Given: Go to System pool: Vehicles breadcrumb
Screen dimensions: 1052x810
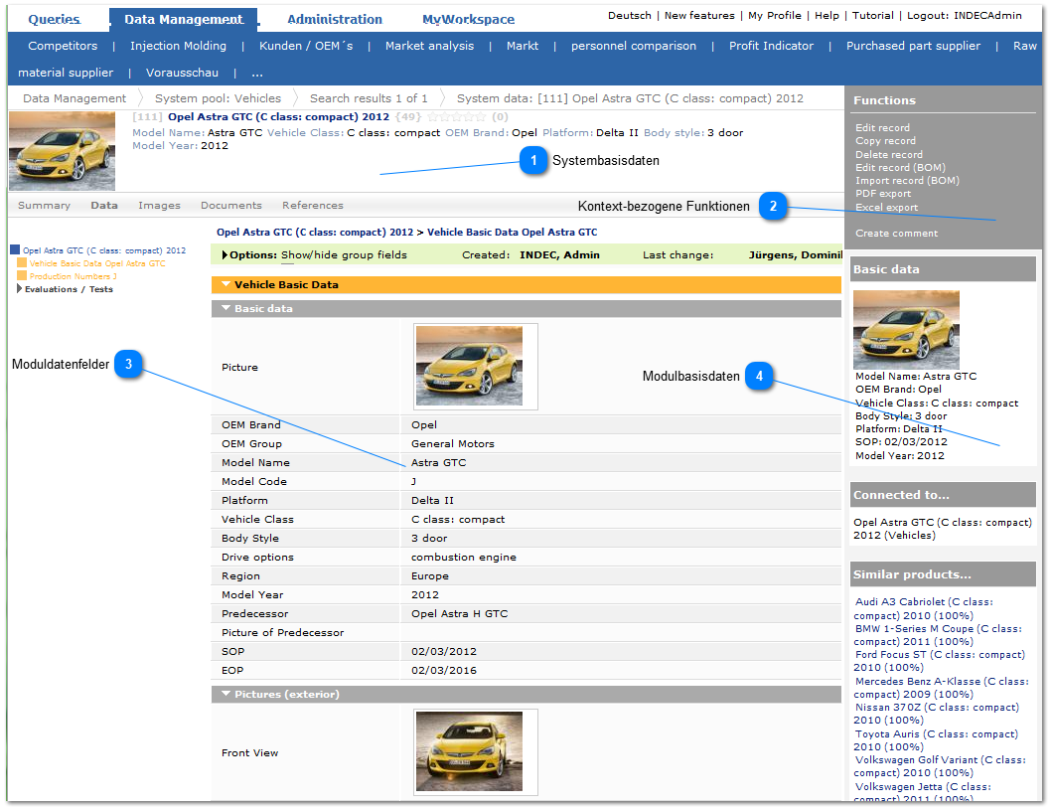Looking at the screenshot, I should click(x=218, y=98).
